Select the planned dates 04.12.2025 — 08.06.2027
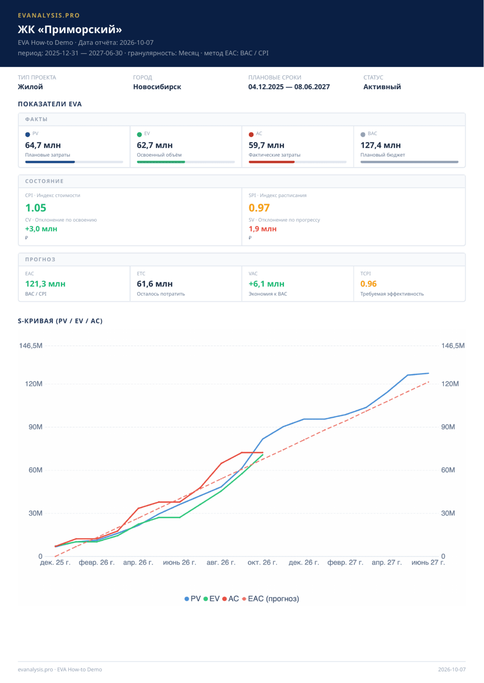 [x=289, y=87]
